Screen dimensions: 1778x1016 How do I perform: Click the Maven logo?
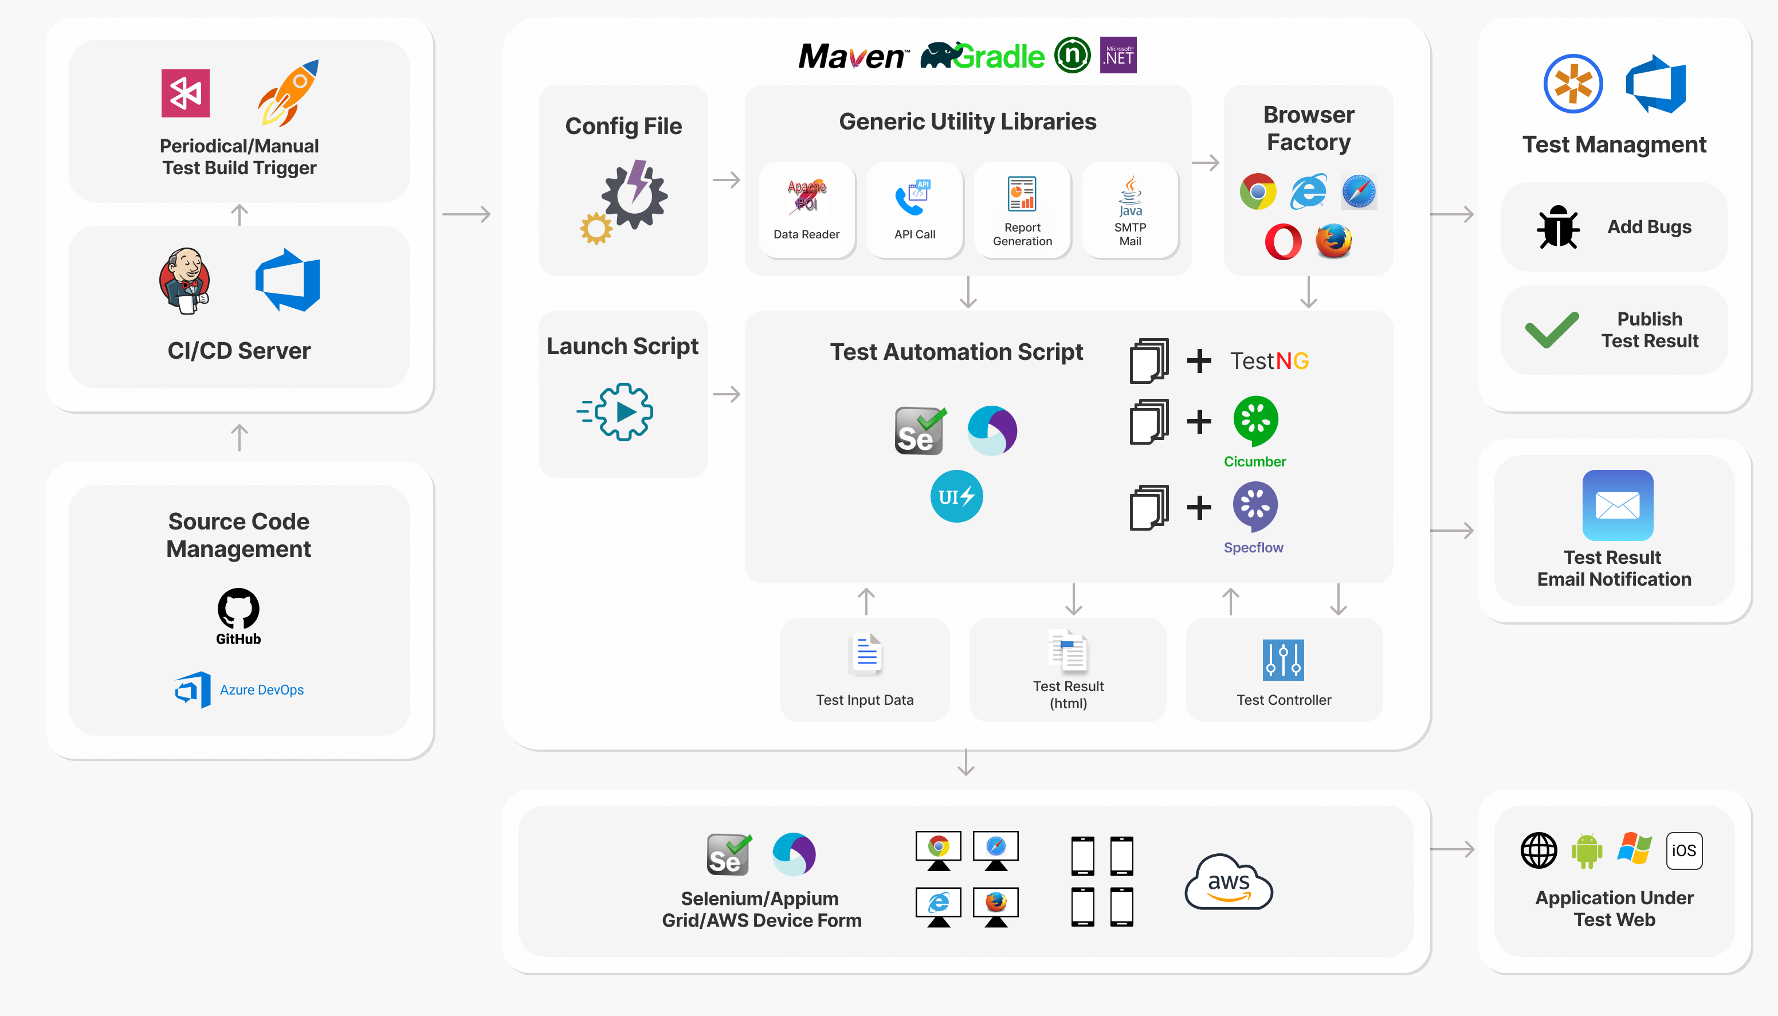[854, 56]
